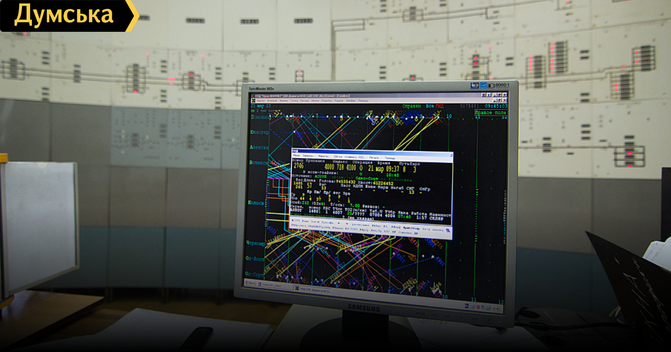Click train number 2746 in popup
Viewport: 671px width, 352px height.
(299, 167)
